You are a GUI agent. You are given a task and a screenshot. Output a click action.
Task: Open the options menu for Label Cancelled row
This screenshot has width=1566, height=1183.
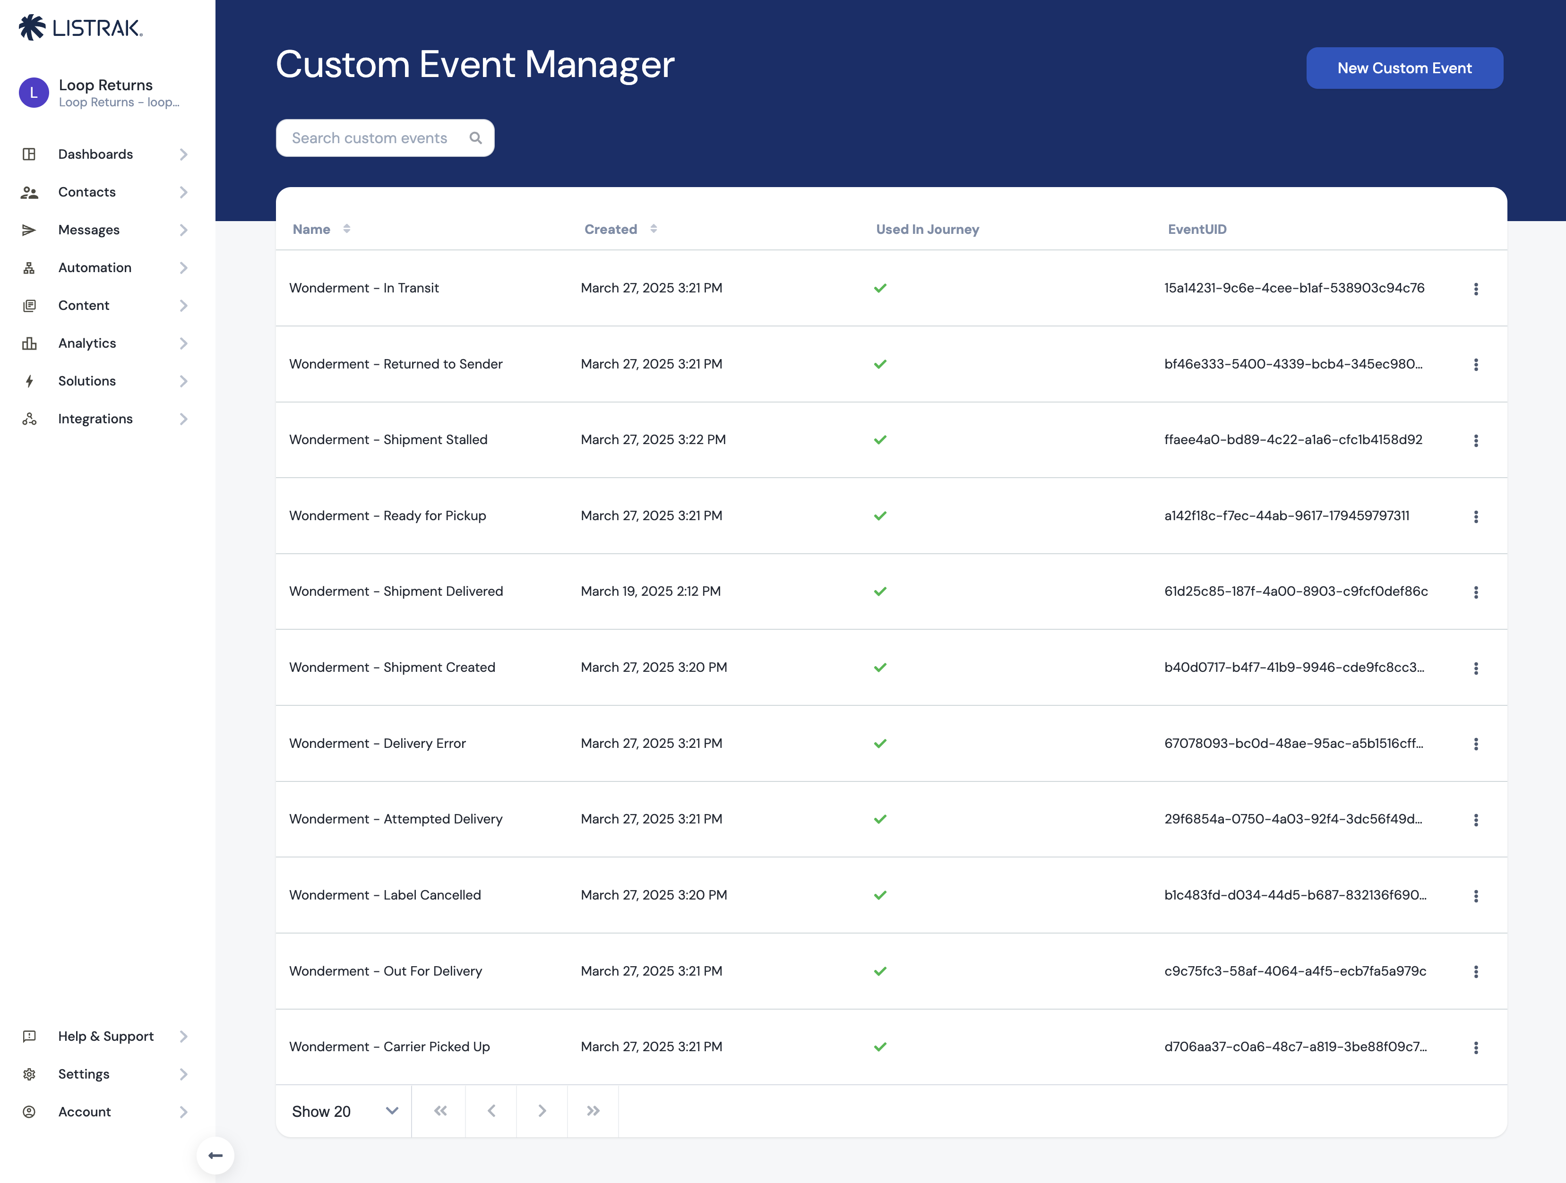click(x=1476, y=896)
